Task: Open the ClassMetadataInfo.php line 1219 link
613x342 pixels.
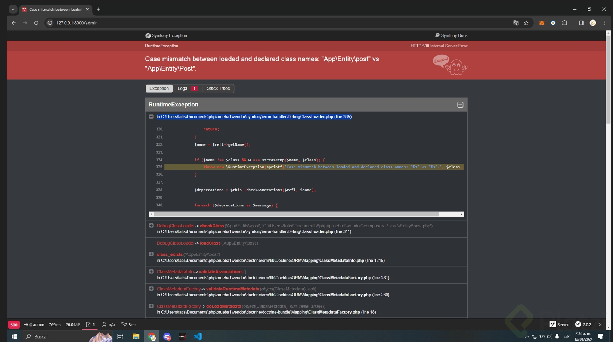Action: (x=270, y=261)
